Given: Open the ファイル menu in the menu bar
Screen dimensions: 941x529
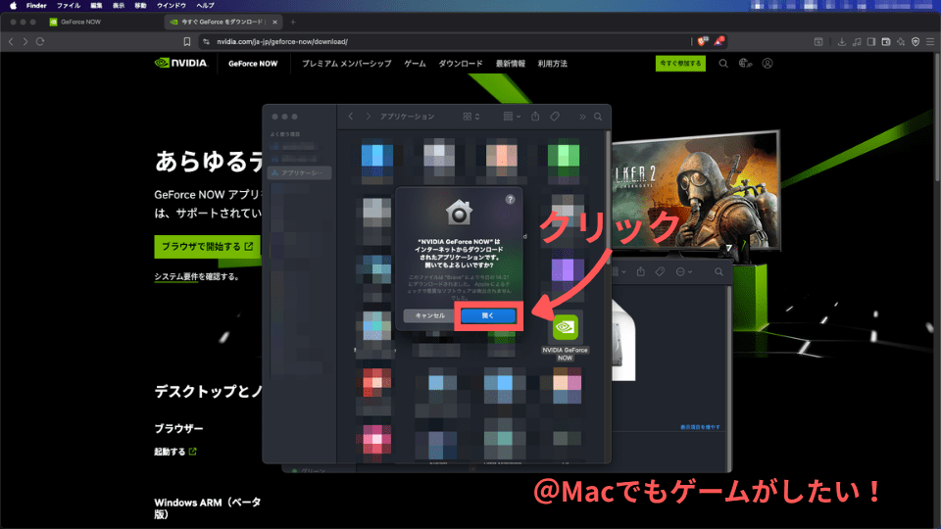Looking at the screenshot, I should pyautogui.click(x=69, y=5).
